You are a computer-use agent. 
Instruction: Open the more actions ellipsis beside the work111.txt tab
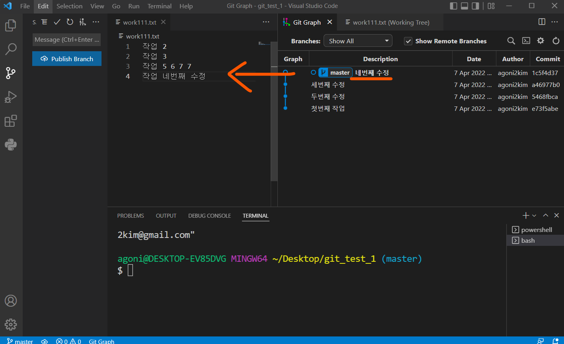pos(266,22)
